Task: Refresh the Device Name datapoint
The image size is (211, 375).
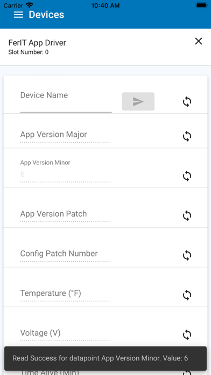Action: (187, 102)
